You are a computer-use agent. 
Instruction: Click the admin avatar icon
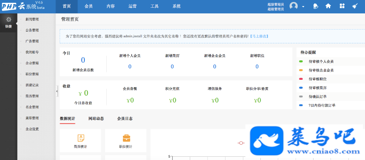tap(294, 6)
